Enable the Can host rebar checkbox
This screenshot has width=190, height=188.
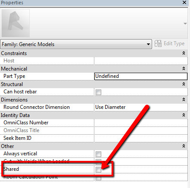click(x=98, y=92)
